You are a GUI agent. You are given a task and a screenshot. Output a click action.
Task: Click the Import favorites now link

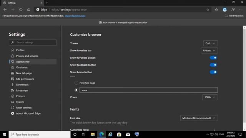click(75, 16)
